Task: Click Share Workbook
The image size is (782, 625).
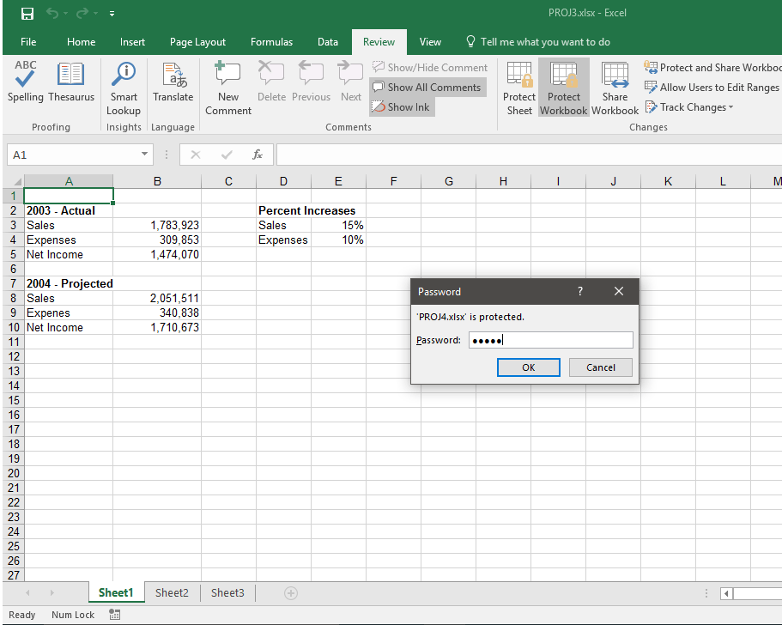Action: pyautogui.click(x=615, y=86)
